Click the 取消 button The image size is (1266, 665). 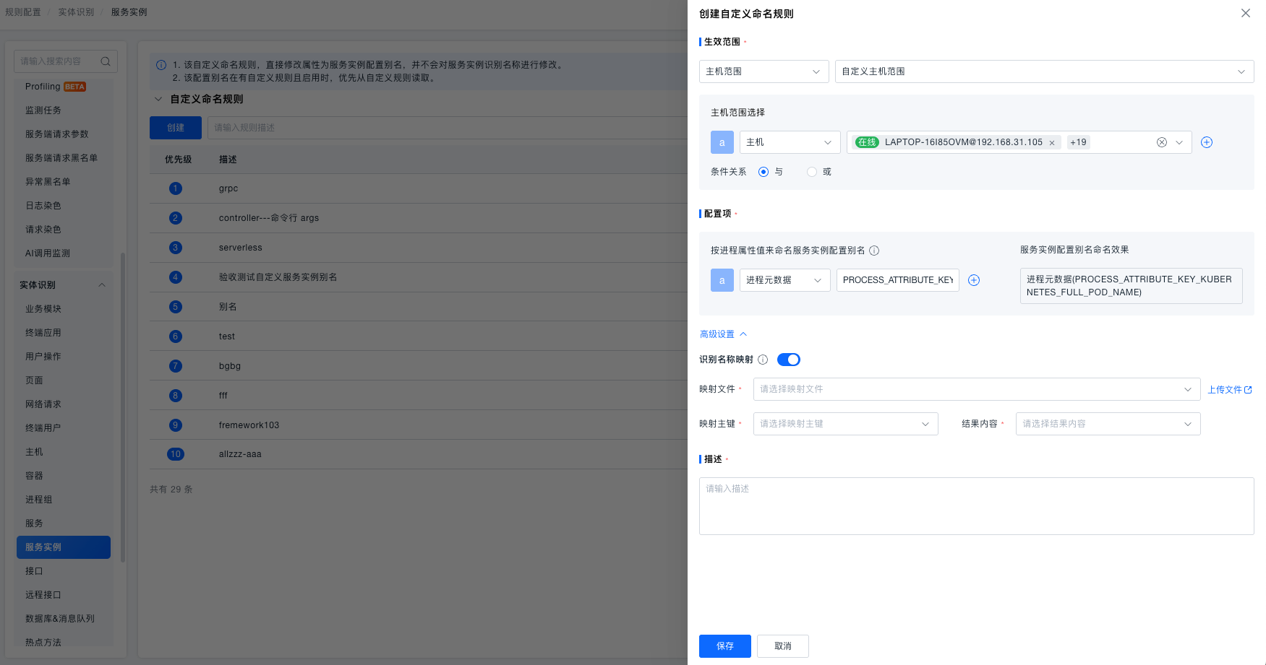pyautogui.click(x=782, y=646)
